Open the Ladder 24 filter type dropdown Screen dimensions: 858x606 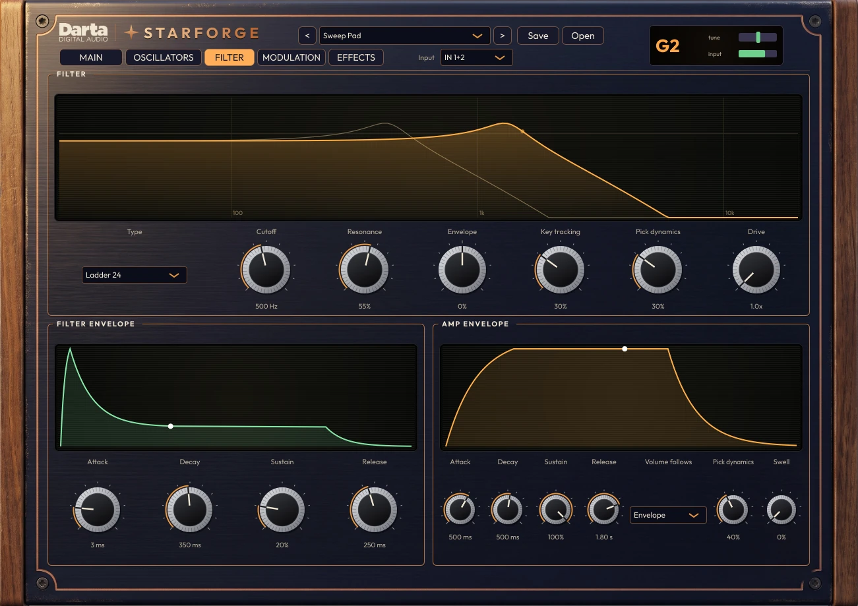tap(135, 275)
